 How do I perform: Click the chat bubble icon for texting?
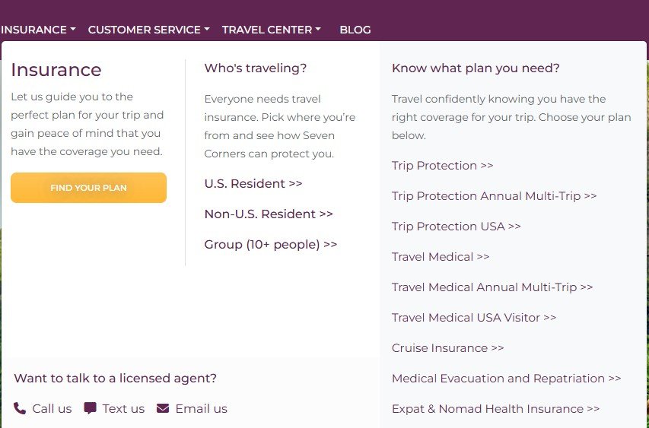click(90, 408)
